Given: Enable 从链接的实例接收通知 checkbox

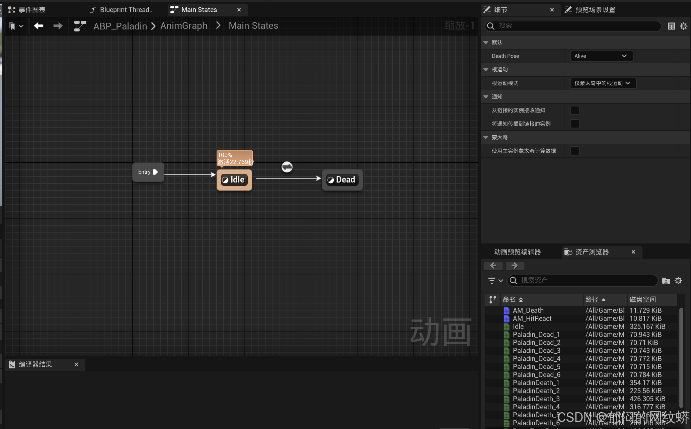Looking at the screenshot, I should pyautogui.click(x=575, y=110).
